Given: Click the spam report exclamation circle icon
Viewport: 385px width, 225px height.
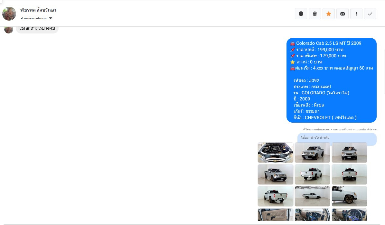Looking at the screenshot, I should [x=301, y=14].
